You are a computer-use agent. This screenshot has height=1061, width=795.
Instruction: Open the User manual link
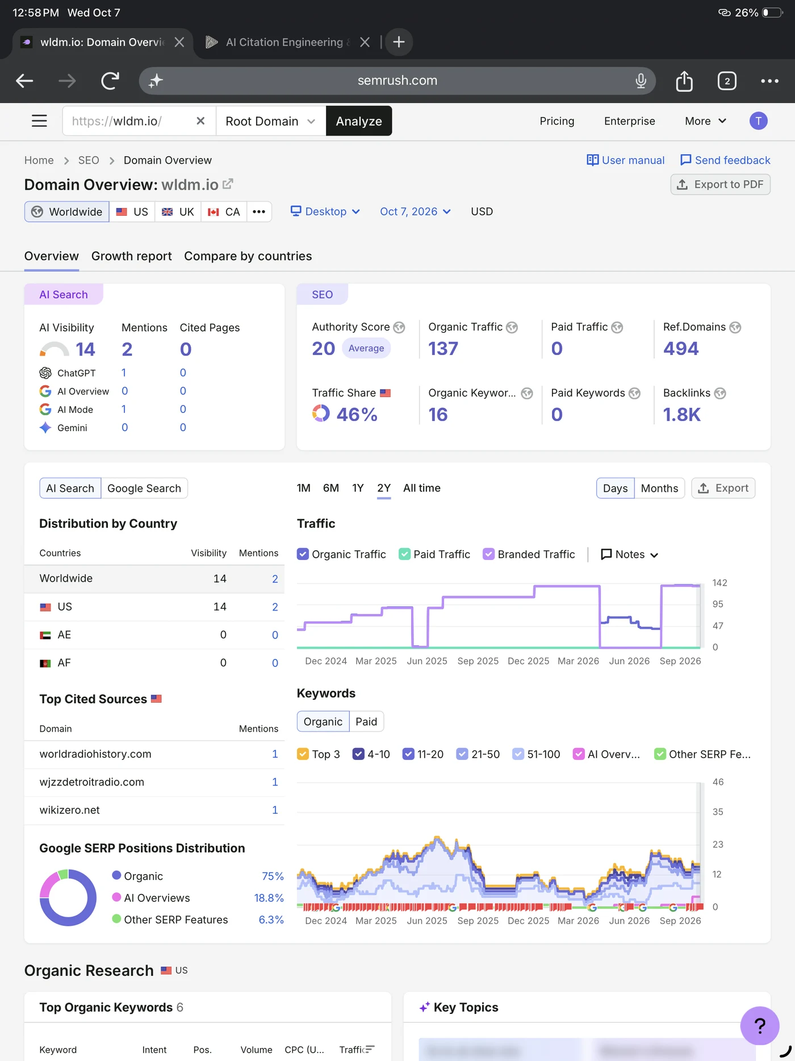(x=625, y=160)
